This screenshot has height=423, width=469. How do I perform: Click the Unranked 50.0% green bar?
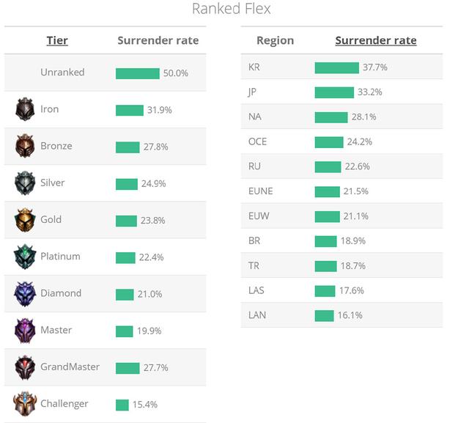pos(138,73)
